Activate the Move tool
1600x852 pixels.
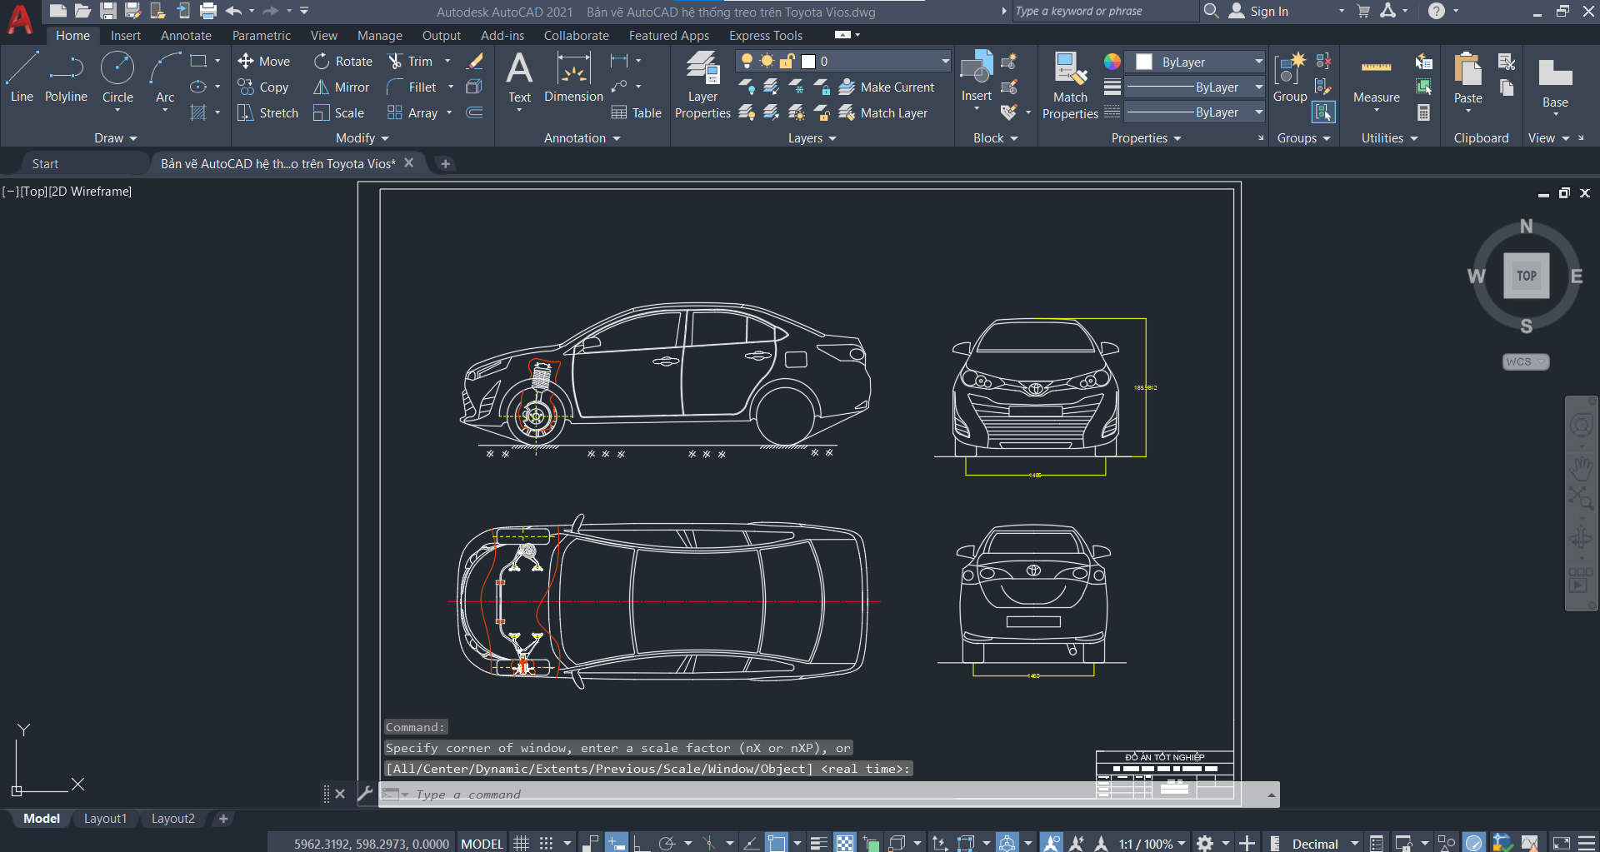click(x=263, y=61)
